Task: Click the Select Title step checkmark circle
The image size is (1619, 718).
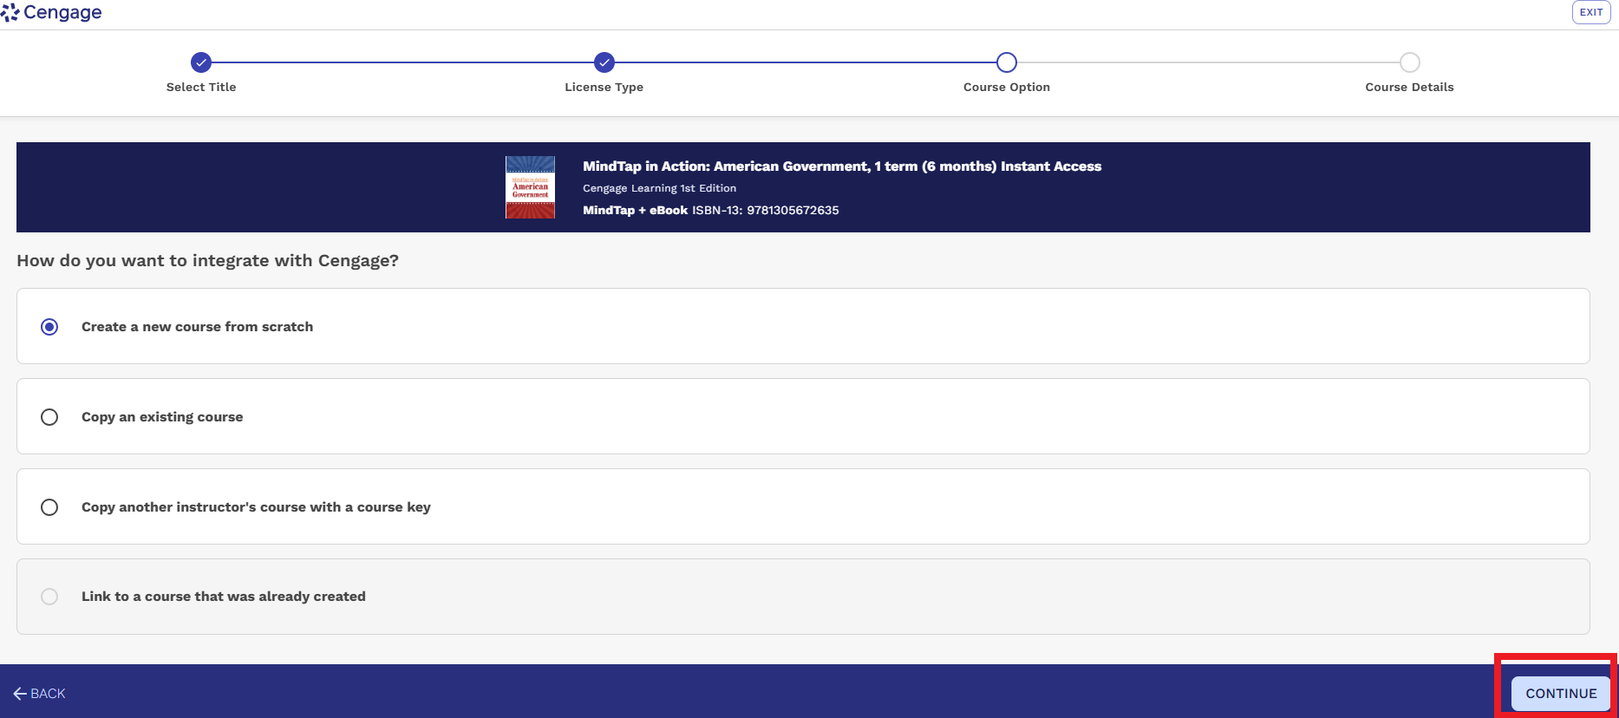Action: (x=201, y=62)
